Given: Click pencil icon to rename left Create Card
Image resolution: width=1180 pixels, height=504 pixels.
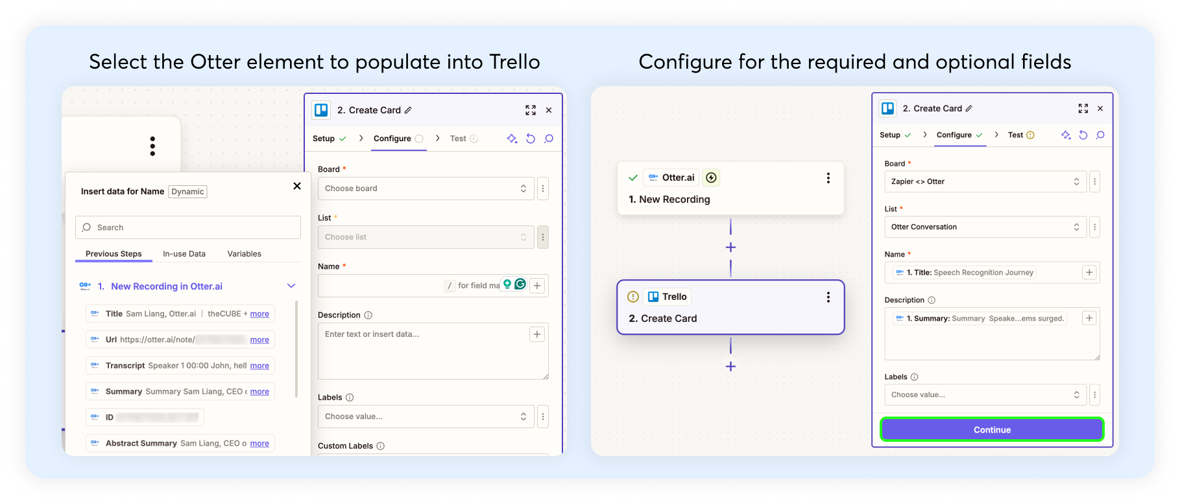Looking at the screenshot, I should coord(408,110).
